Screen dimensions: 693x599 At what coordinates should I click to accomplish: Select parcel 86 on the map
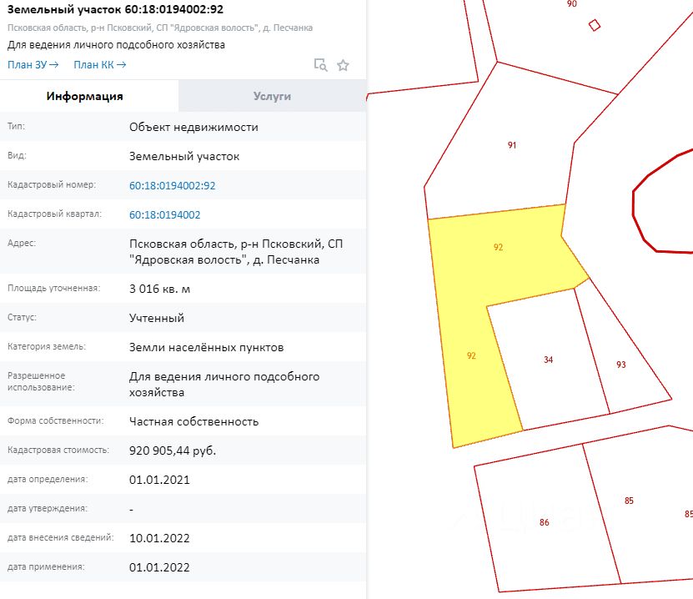point(544,522)
